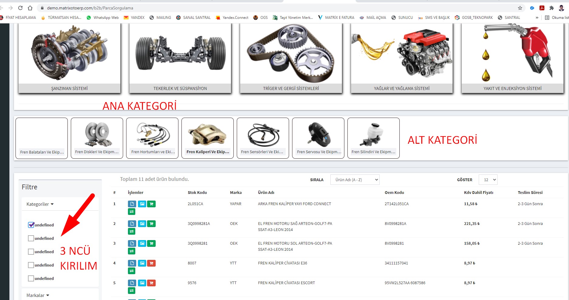Screen dimensions: 569x300
Task: View image of EL FREN MOTORU SAĞ row
Action: pos(142,224)
